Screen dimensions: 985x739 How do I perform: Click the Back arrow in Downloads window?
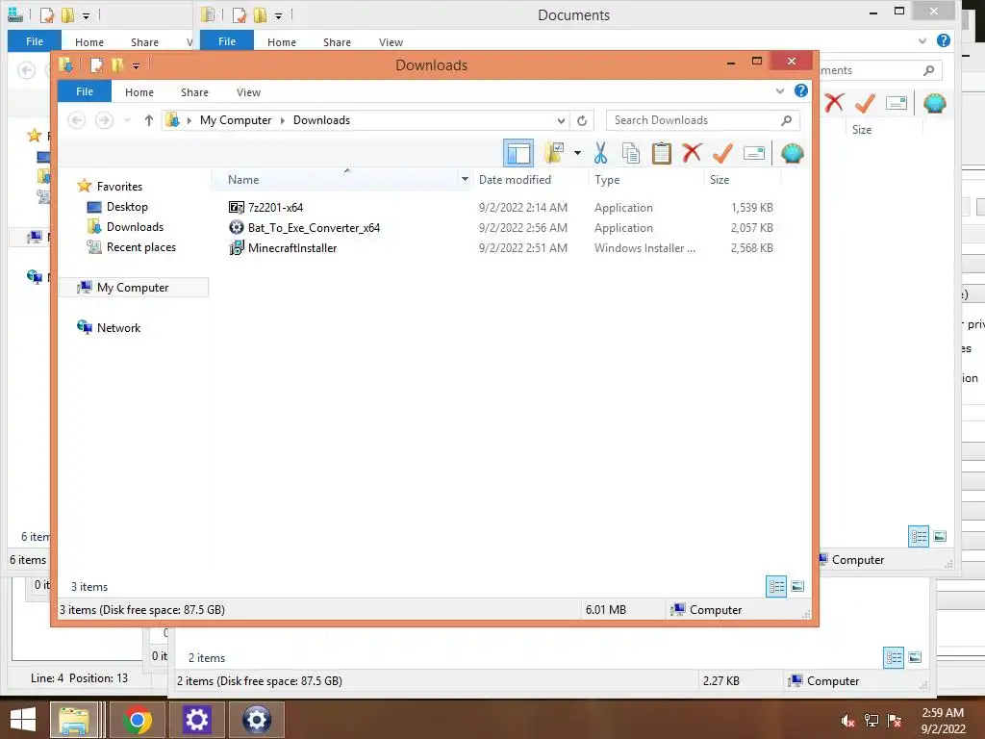(77, 120)
